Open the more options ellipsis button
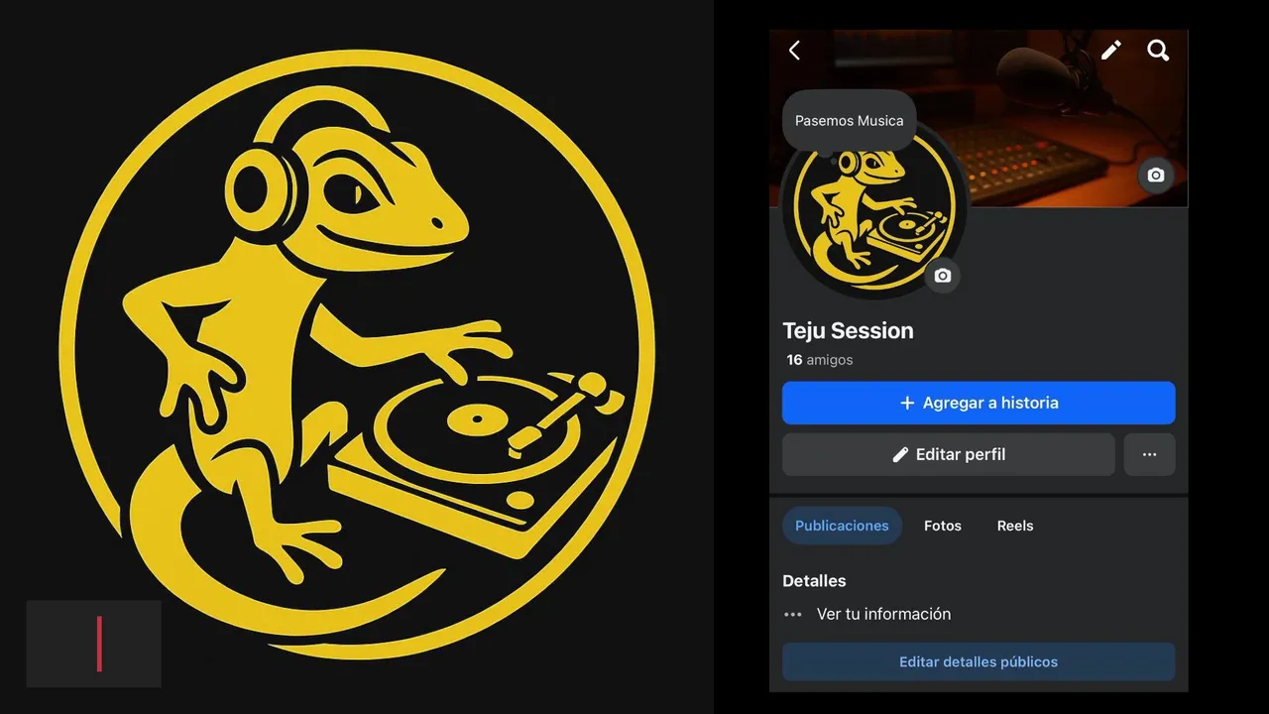 pos(1150,454)
